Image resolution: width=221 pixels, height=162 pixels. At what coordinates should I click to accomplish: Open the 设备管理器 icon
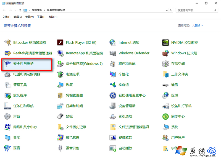(x=113, y=106)
